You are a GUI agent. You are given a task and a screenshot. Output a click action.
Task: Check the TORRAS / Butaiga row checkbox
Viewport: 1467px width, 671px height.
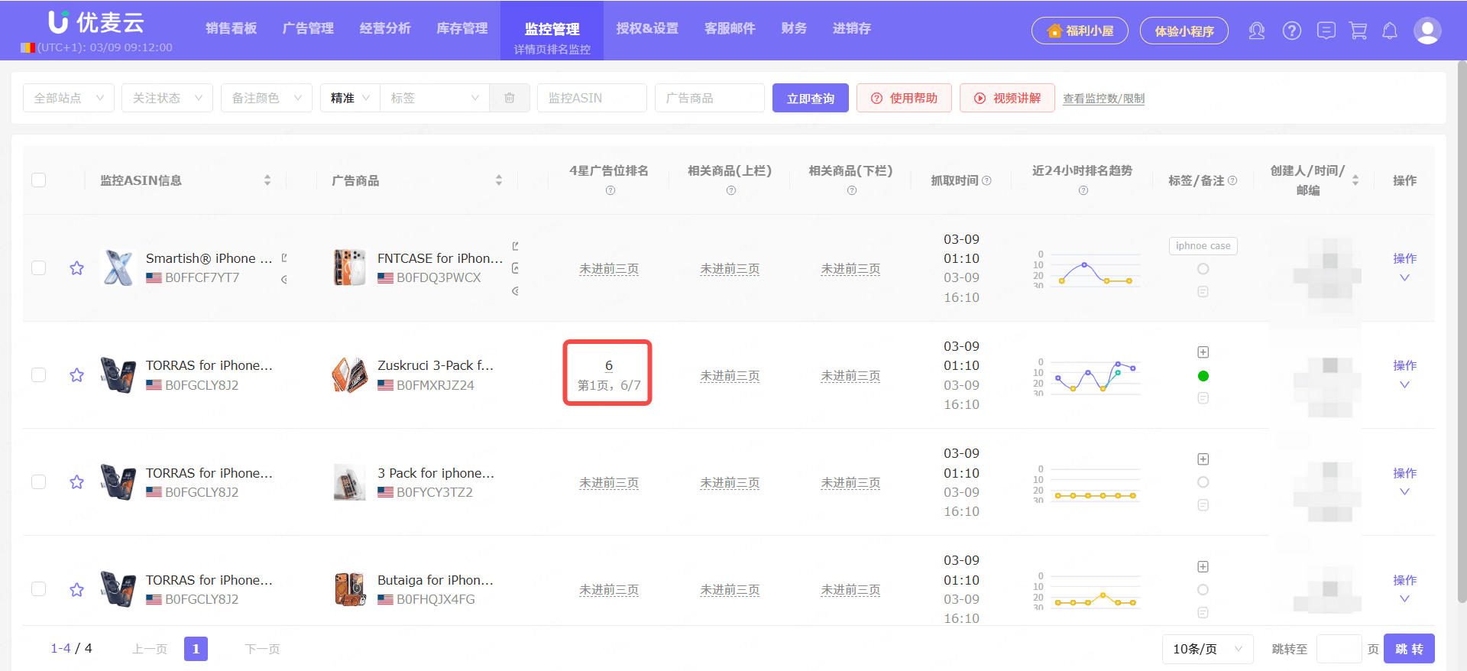[39, 589]
